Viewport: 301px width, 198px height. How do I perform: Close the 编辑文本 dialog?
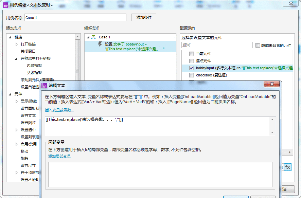pyautogui.click(x=271, y=84)
